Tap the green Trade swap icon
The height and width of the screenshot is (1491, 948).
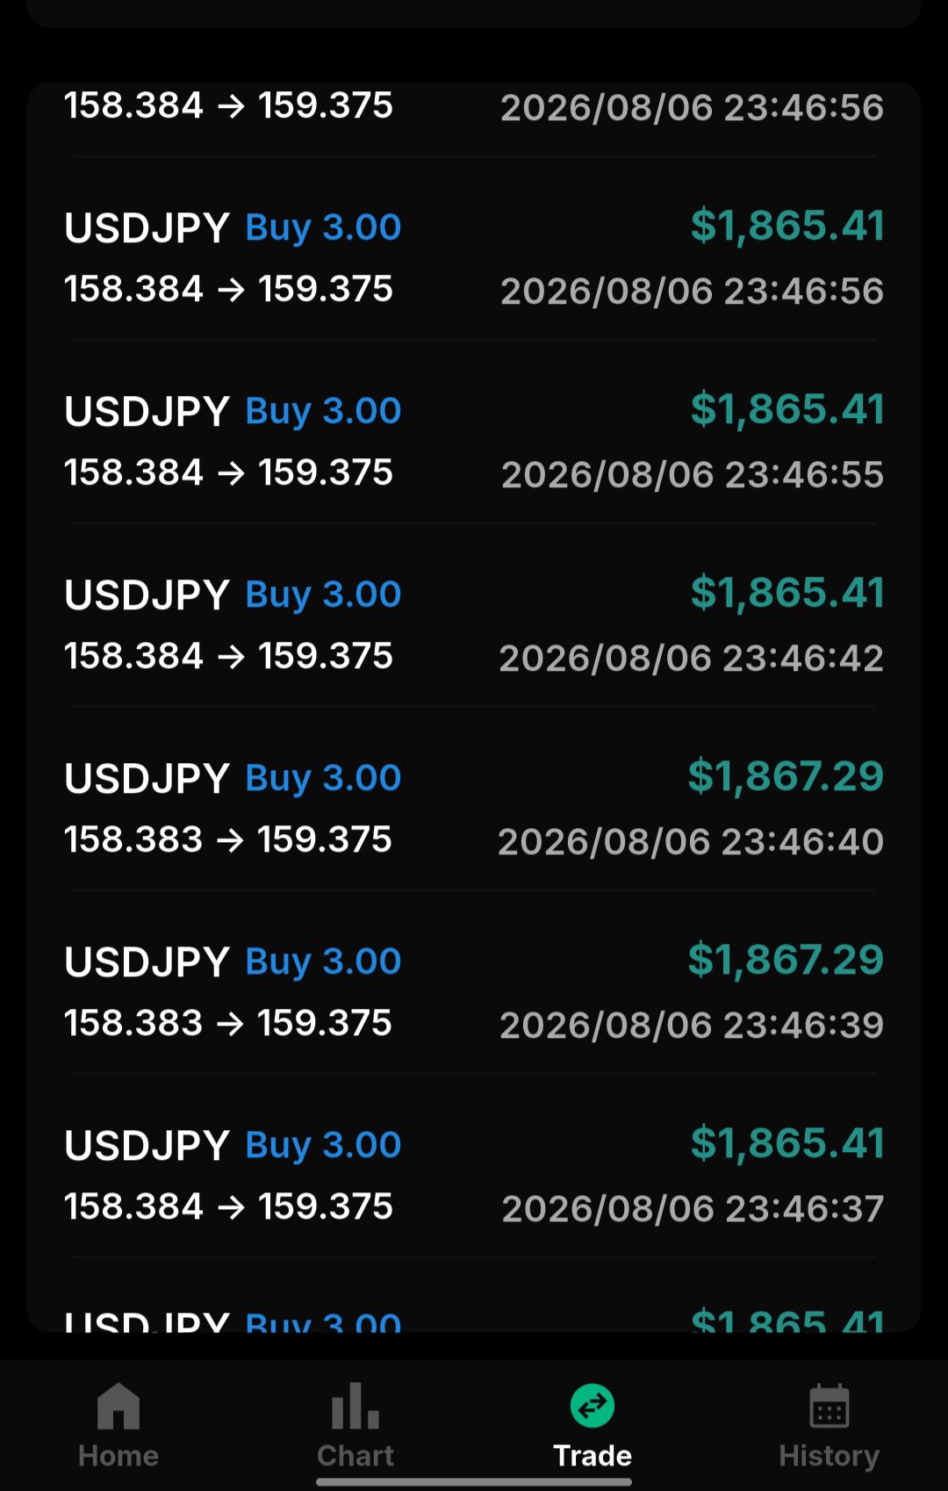coord(592,1406)
